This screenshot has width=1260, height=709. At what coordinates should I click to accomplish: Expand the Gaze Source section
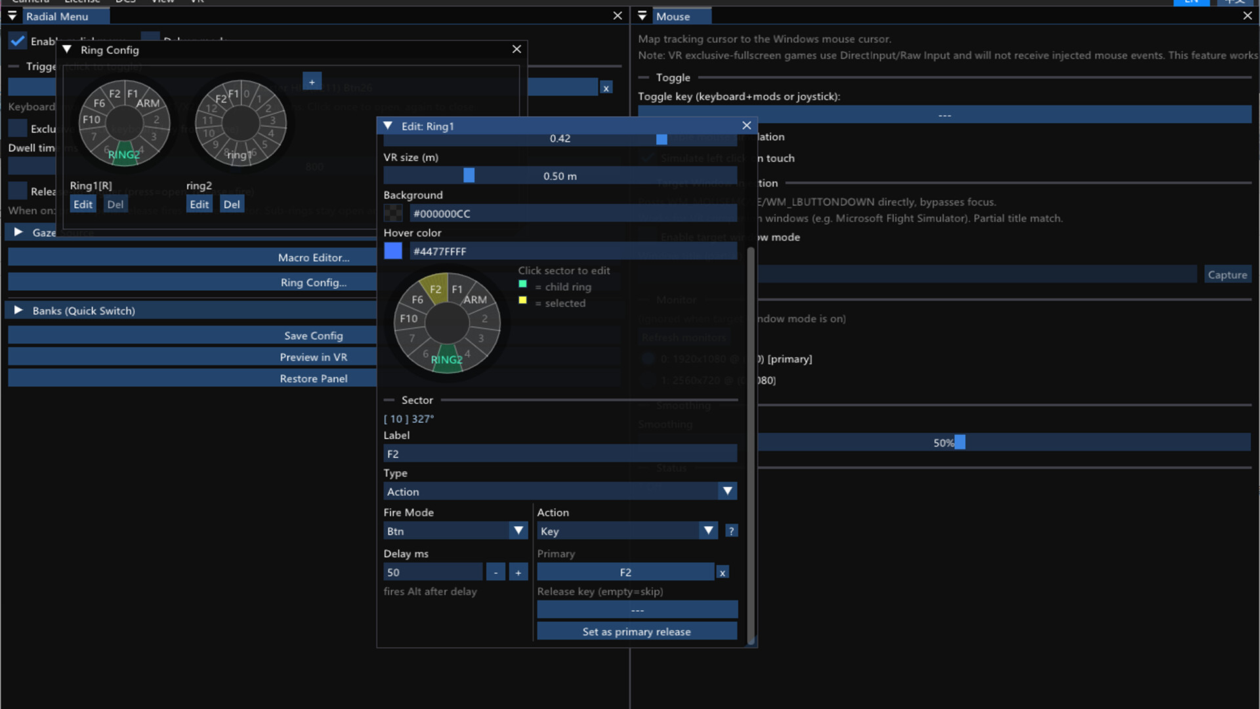pyautogui.click(x=18, y=232)
